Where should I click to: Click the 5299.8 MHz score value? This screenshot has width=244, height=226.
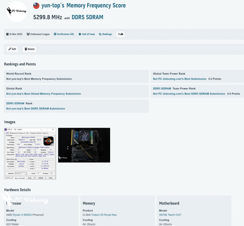[x=48, y=17]
